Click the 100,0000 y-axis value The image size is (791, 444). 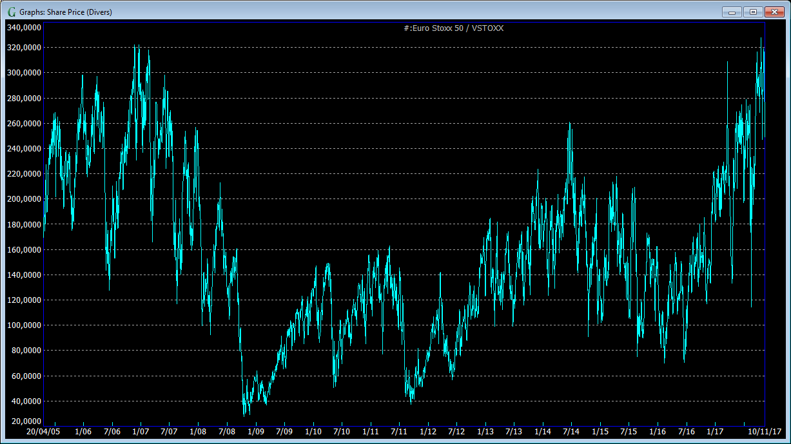click(24, 325)
